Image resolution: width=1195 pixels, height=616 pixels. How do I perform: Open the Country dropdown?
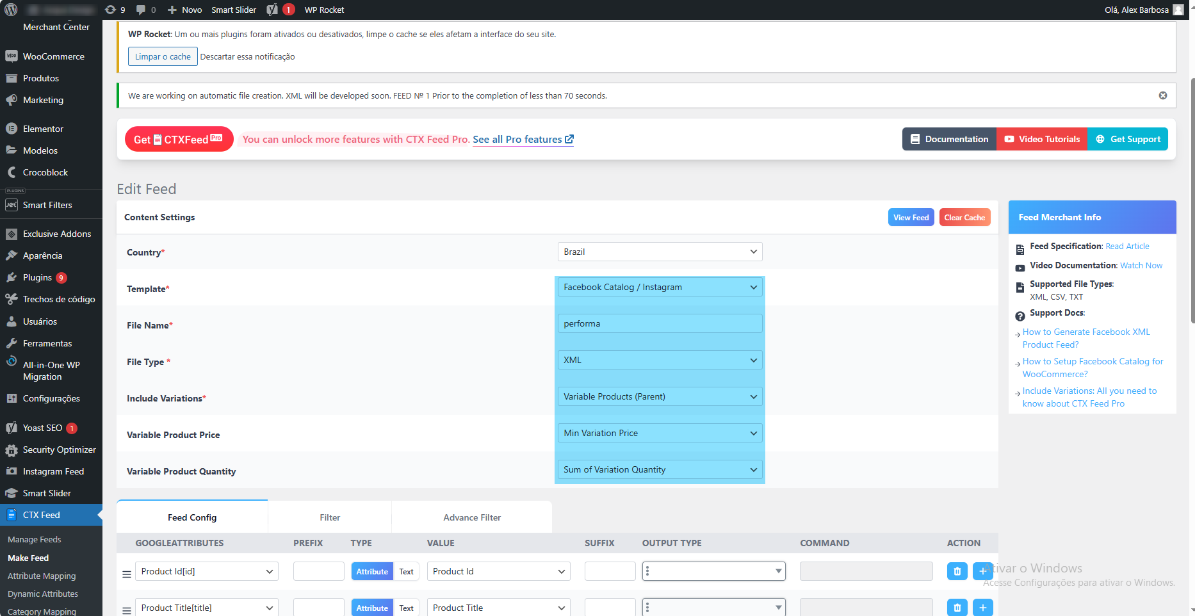coord(659,252)
